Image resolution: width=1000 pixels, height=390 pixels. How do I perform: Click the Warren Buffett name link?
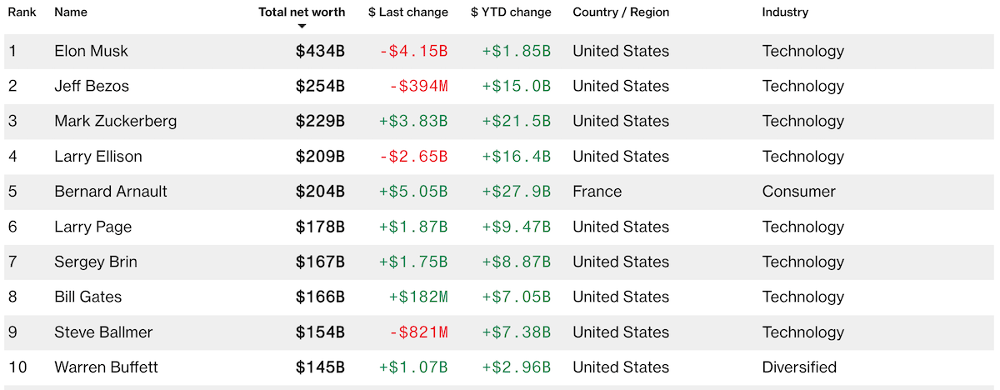pyautogui.click(x=106, y=367)
